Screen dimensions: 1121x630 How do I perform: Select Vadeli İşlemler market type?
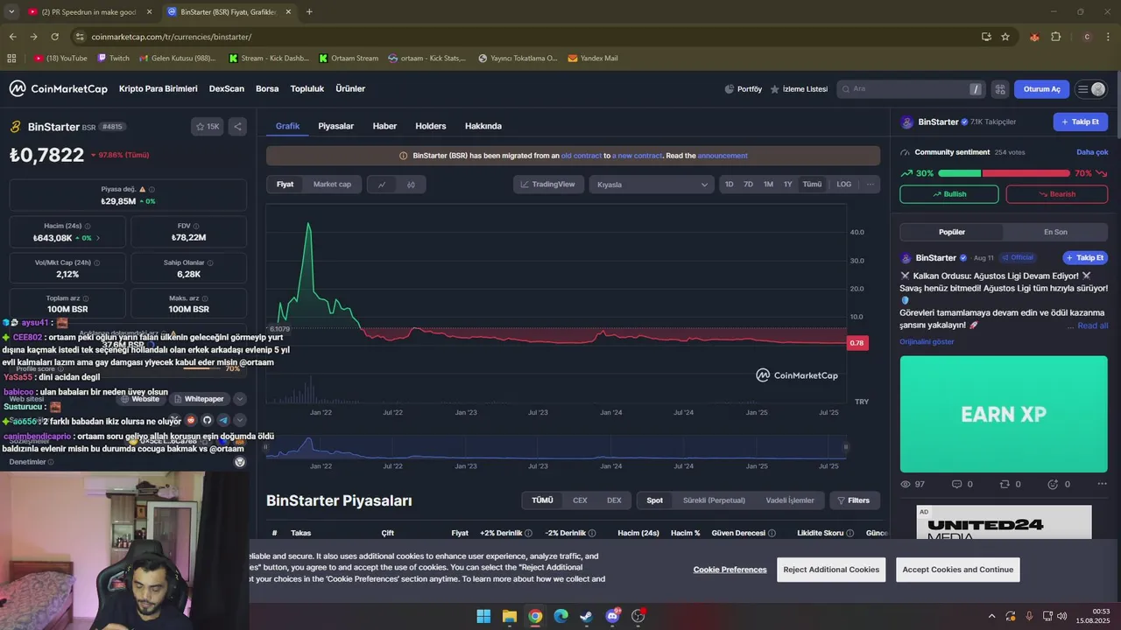point(790,500)
